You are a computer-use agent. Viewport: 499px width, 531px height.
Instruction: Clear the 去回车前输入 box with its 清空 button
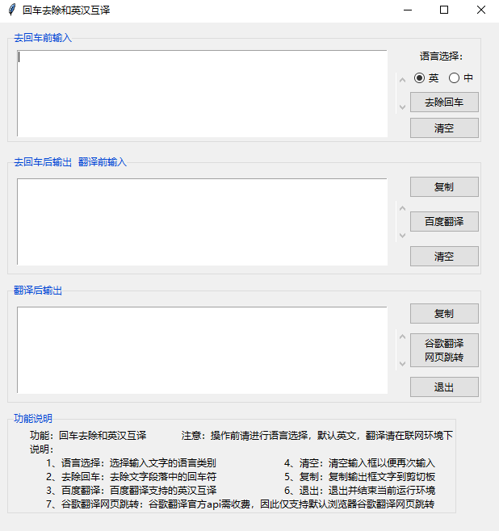[x=444, y=128]
